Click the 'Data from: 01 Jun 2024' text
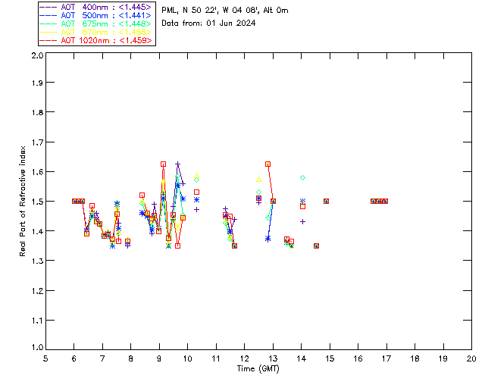Image resolution: width=485 pixels, height=388 pixels. point(208,23)
